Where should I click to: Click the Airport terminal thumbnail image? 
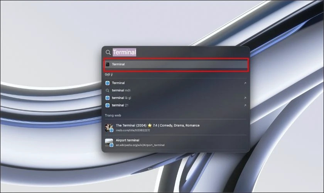[x=109, y=142]
